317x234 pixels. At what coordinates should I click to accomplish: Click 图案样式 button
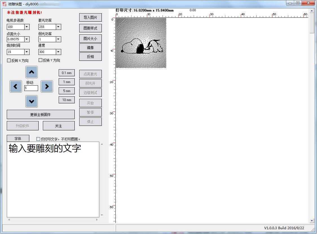click(90, 28)
